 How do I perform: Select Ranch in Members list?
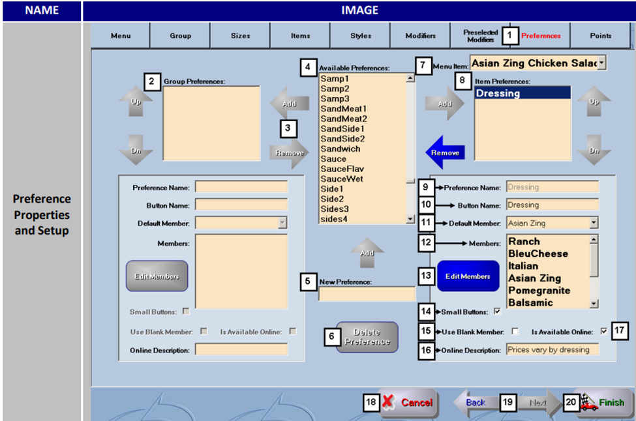pyautogui.click(x=549, y=242)
